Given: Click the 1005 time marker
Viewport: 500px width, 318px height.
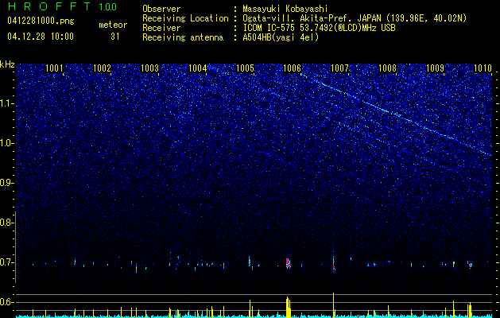Looking at the screenshot, I should coord(245,68).
